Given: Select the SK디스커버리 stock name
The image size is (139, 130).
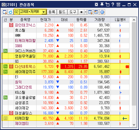Looking at the screenshot, I should pos(25,51).
